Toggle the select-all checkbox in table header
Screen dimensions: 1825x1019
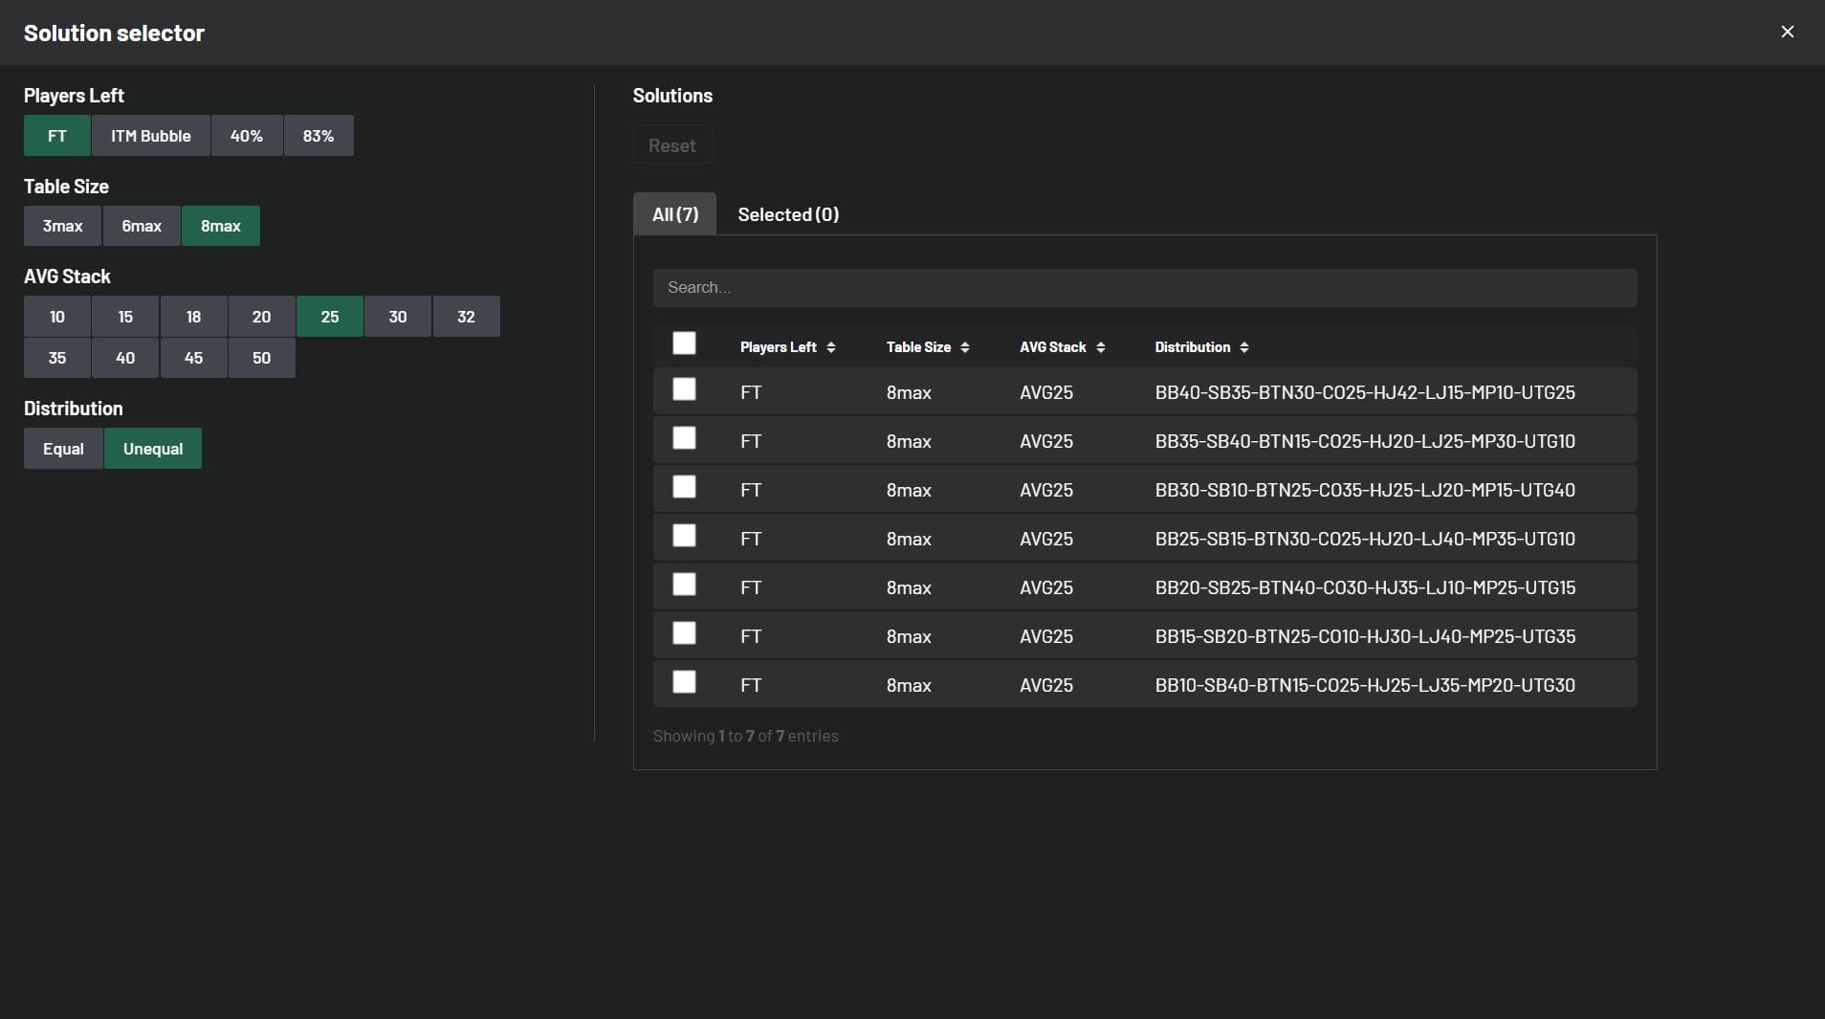coord(684,343)
